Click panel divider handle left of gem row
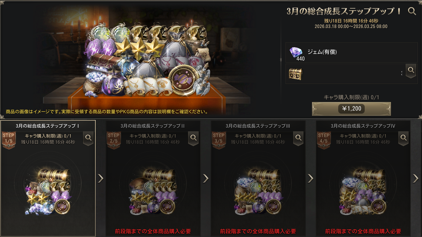 pyautogui.click(x=281, y=60)
